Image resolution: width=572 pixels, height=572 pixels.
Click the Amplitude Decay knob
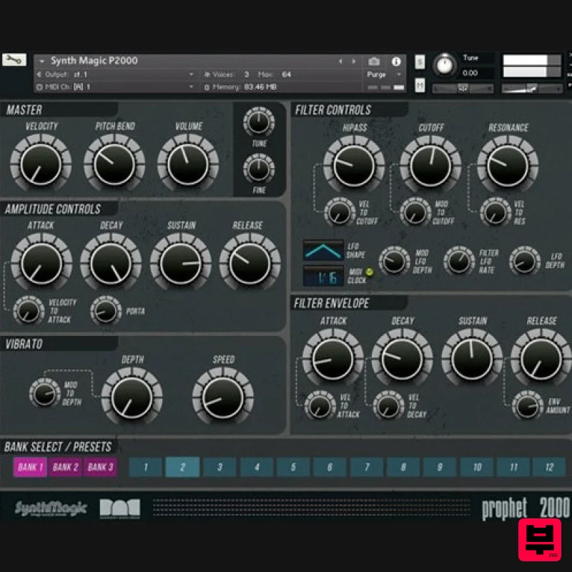(111, 263)
